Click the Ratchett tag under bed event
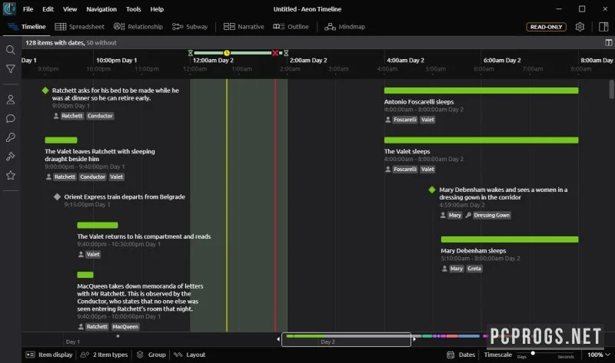The image size is (615, 363). point(72,116)
